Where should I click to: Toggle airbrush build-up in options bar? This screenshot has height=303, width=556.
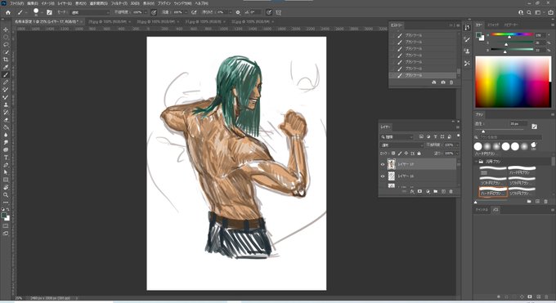tap(194, 12)
